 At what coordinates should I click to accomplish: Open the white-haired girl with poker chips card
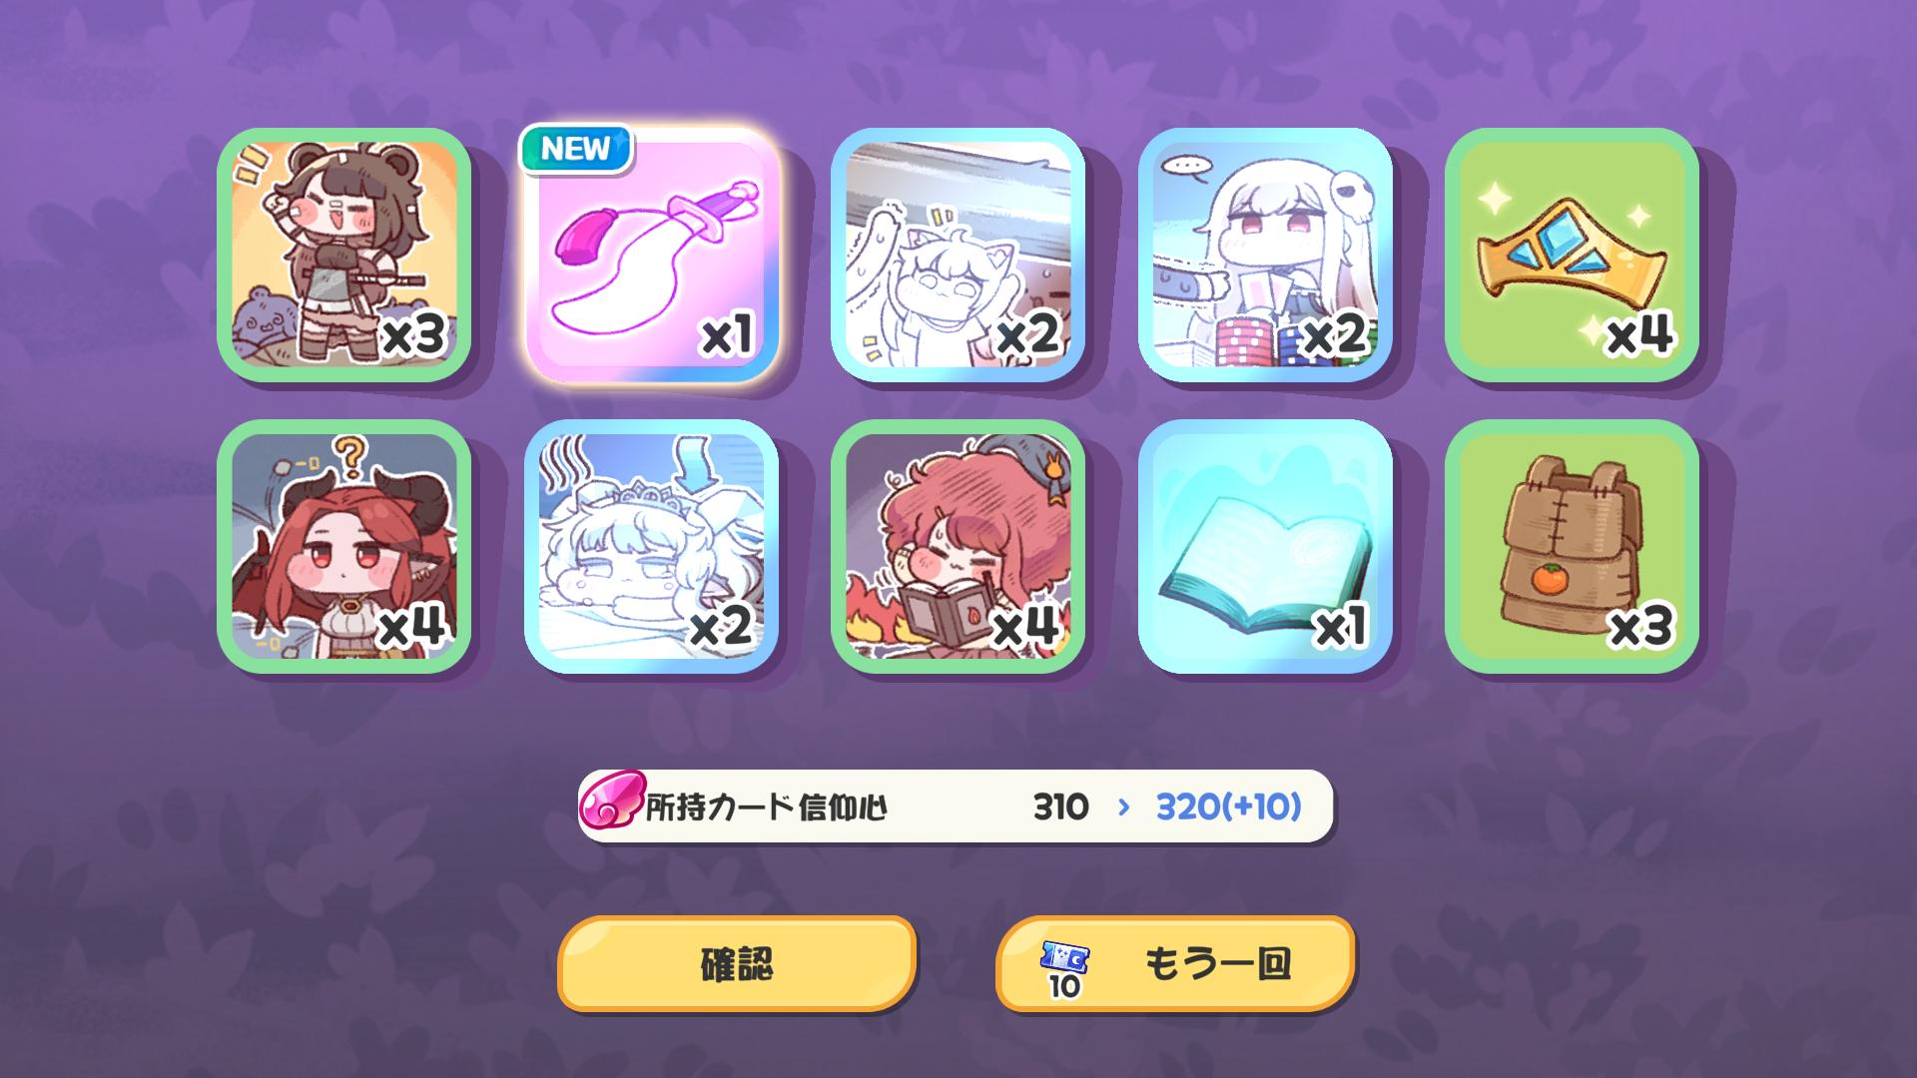pos(1265,255)
